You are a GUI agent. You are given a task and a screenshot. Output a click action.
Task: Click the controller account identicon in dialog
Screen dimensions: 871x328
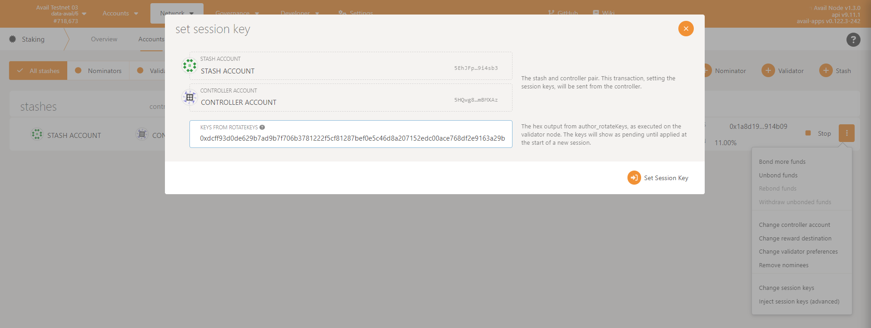tap(189, 98)
